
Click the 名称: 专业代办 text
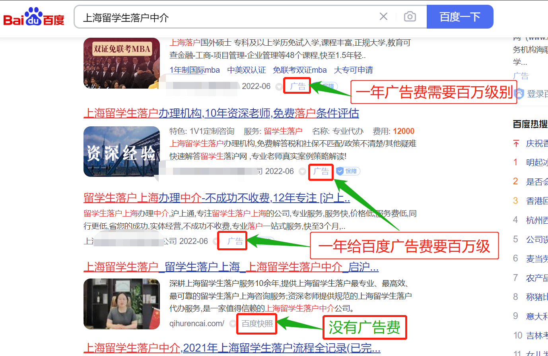pyautogui.click(x=338, y=131)
